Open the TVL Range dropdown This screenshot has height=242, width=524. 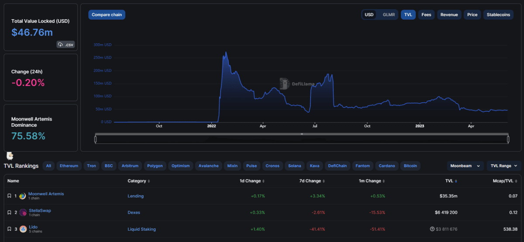click(x=503, y=166)
